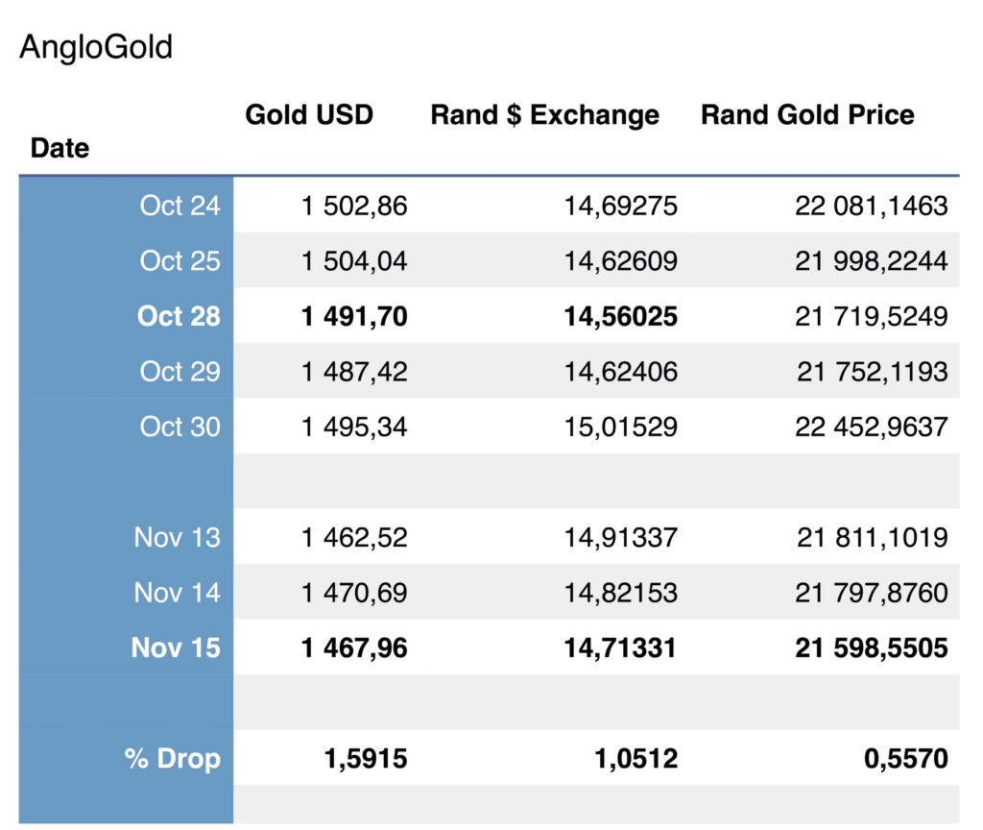This screenshot has height=830, width=983.
Task: Click gold price 1 462,52
Action: coord(354,538)
